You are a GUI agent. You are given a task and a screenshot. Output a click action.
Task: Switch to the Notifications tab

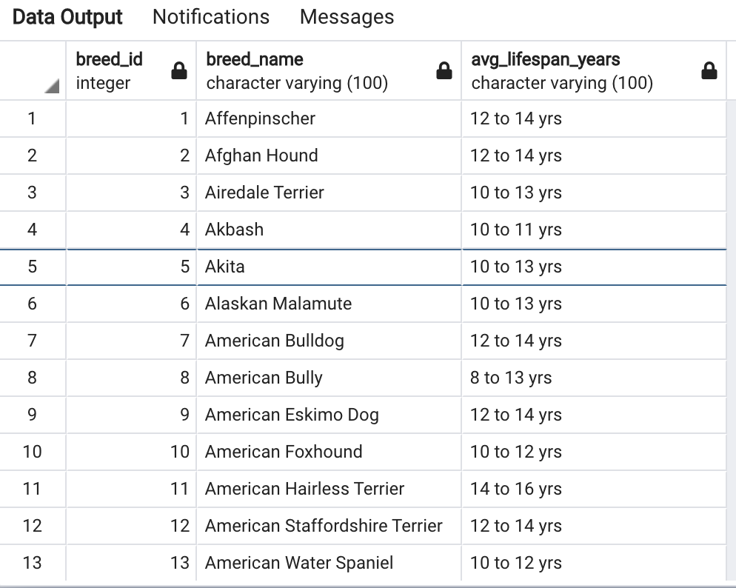[210, 16]
